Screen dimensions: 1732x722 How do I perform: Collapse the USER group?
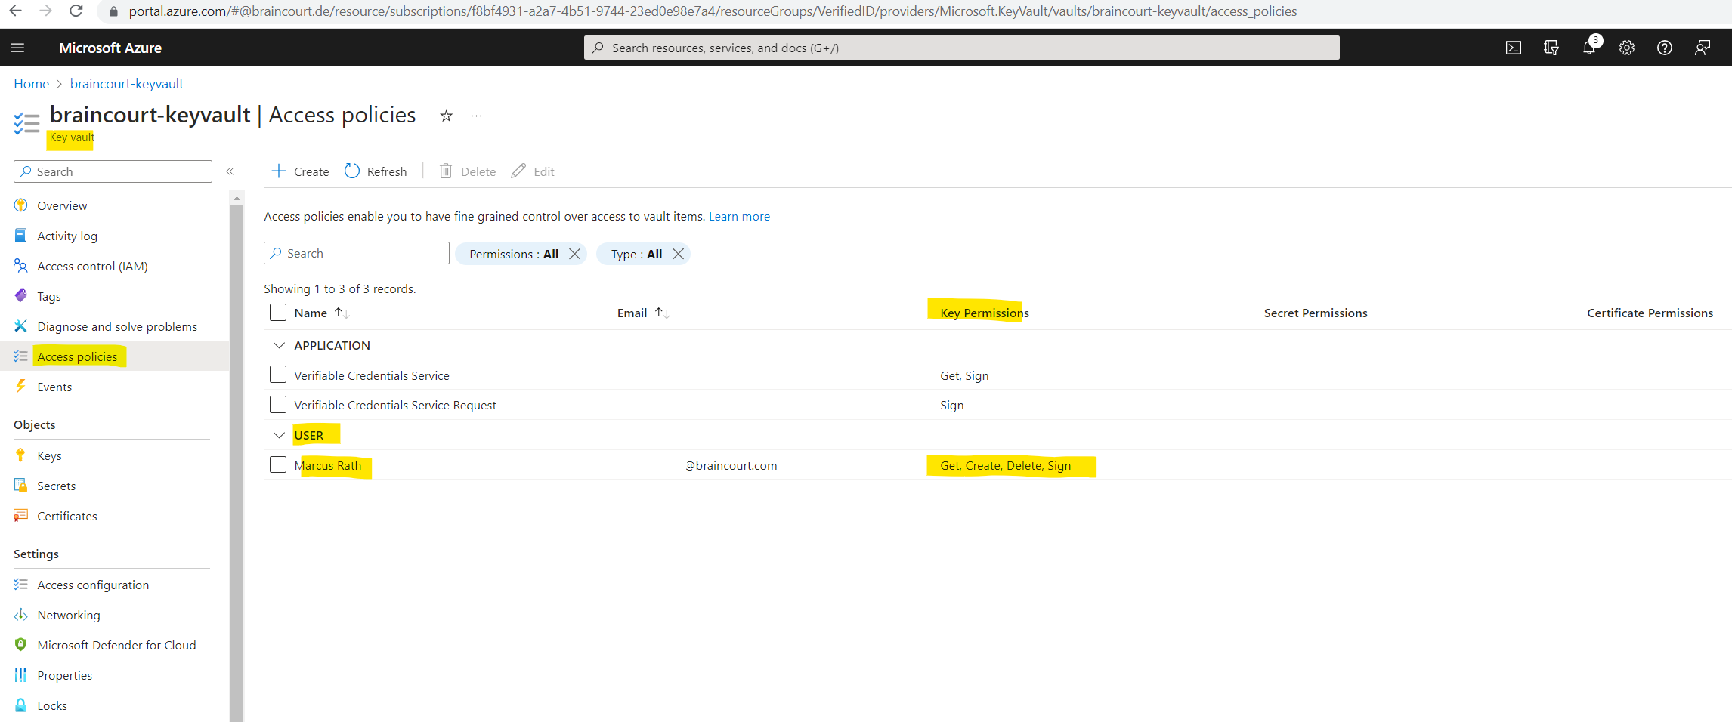click(279, 434)
